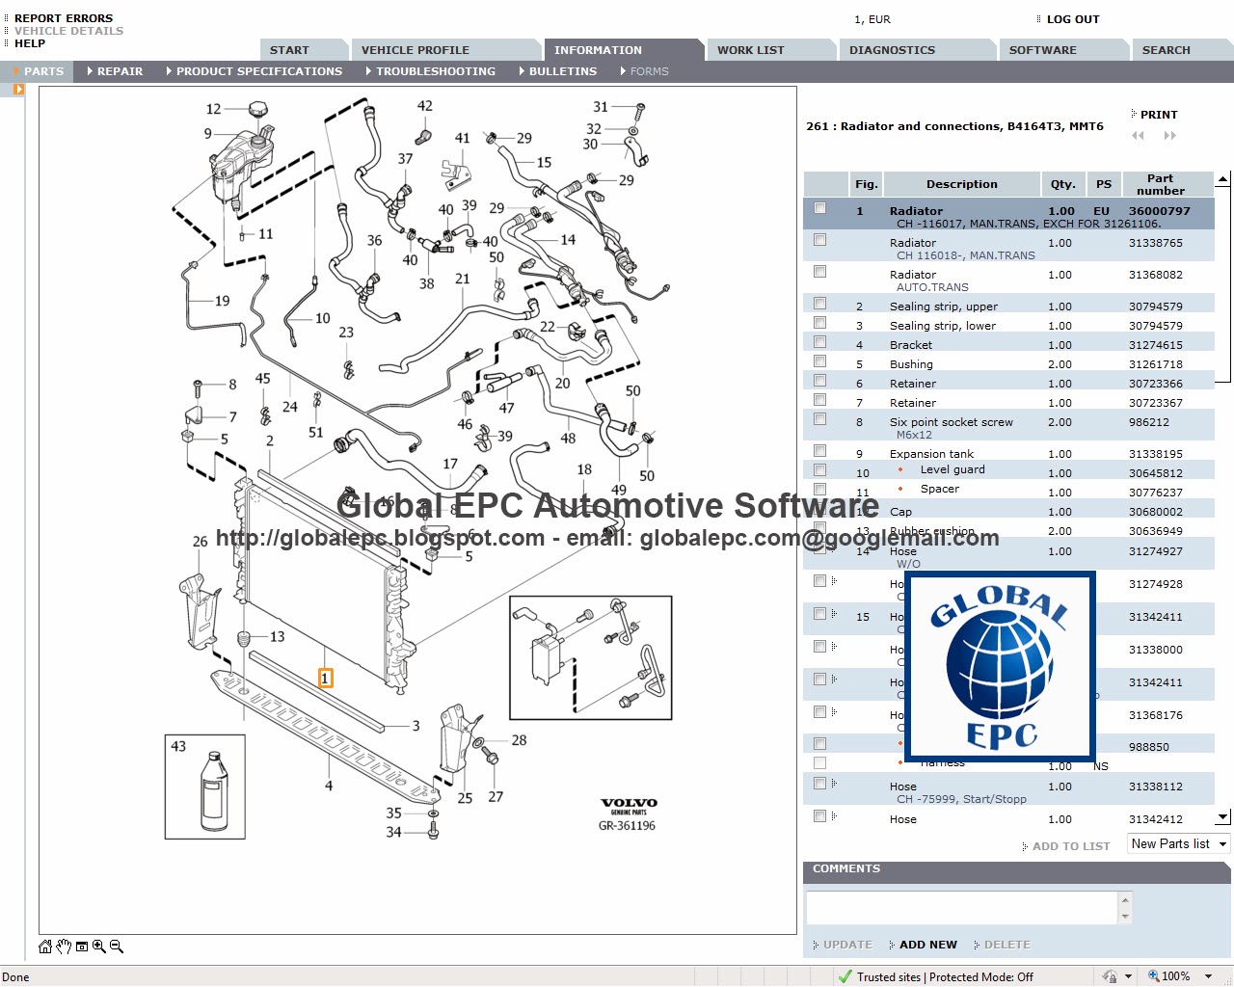Click the DELETE comment button
This screenshot has width=1234, height=987.
point(1006,945)
